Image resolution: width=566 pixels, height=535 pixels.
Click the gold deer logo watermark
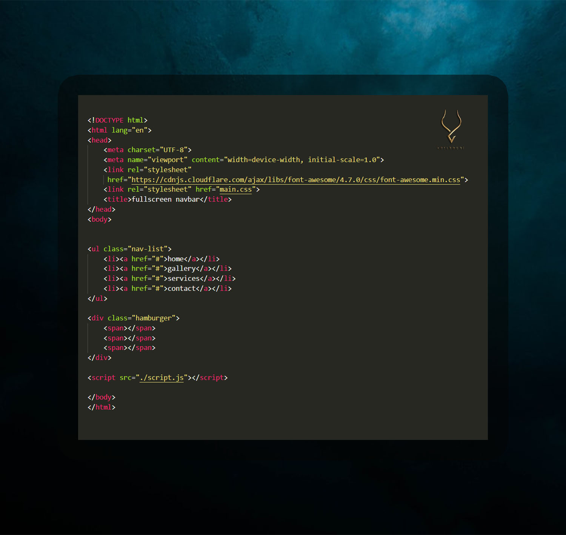[451, 126]
